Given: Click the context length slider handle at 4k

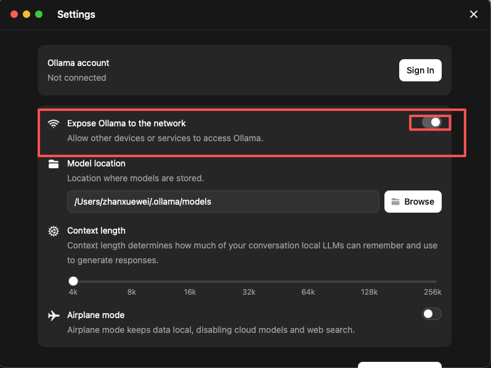Looking at the screenshot, I should [x=73, y=281].
